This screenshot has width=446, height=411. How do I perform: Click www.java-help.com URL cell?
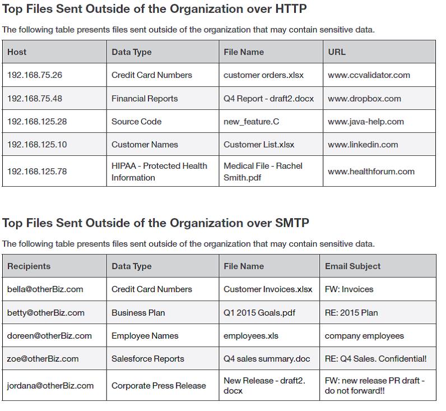[365, 122]
